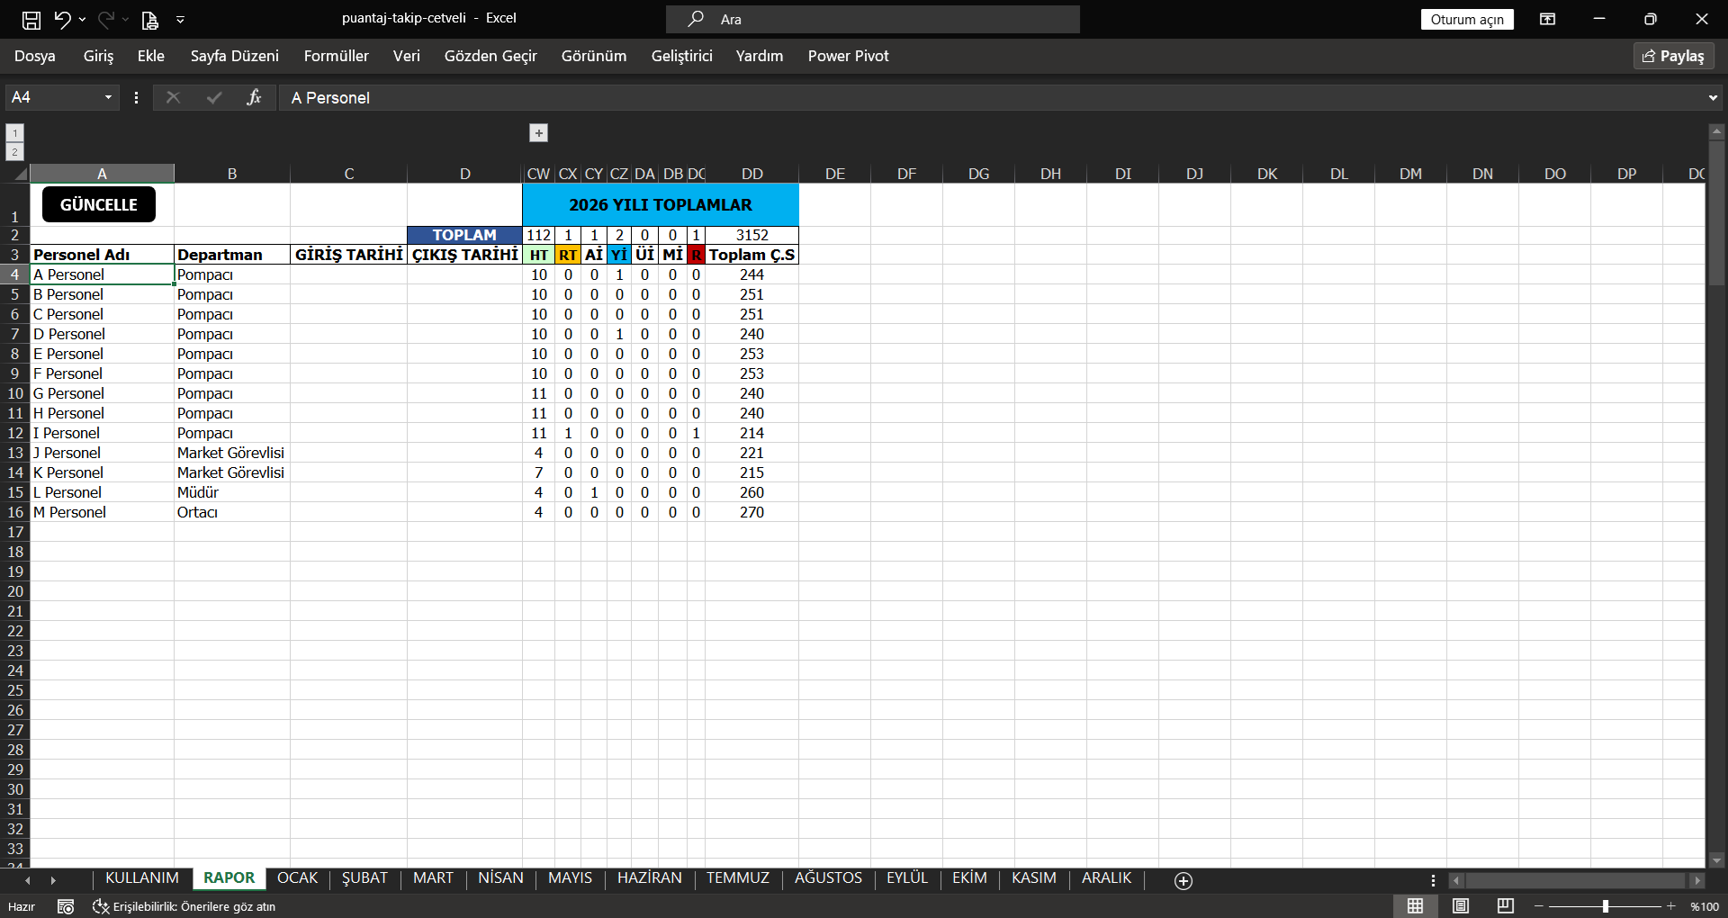Open ribbon display options icon

tap(1548, 19)
